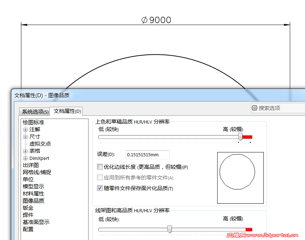305x240 pixels.
Task: Select the highlighted 图像品质 item
Action: (33, 200)
